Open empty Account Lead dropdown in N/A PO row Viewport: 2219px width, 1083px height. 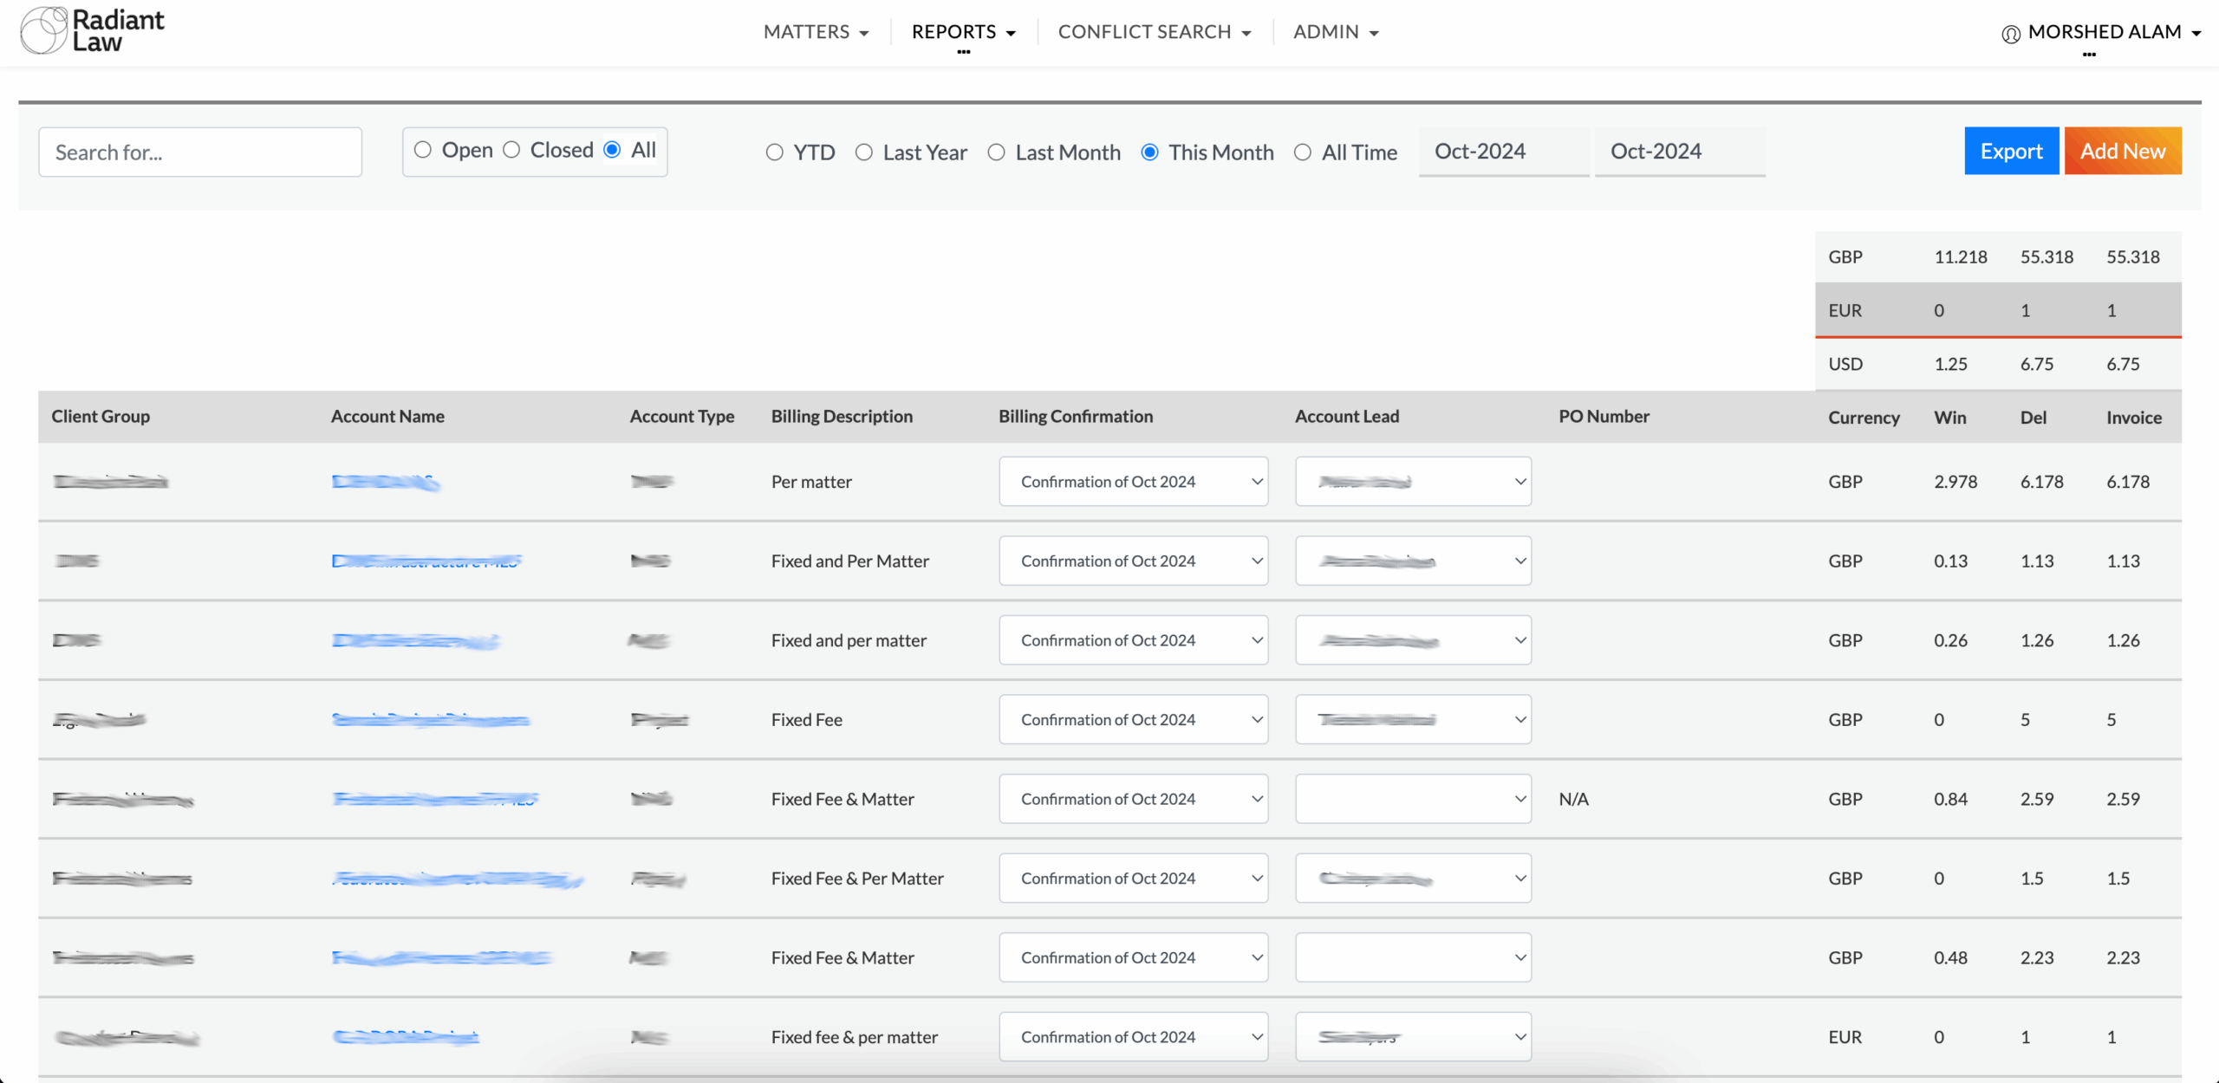[x=1413, y=799]
